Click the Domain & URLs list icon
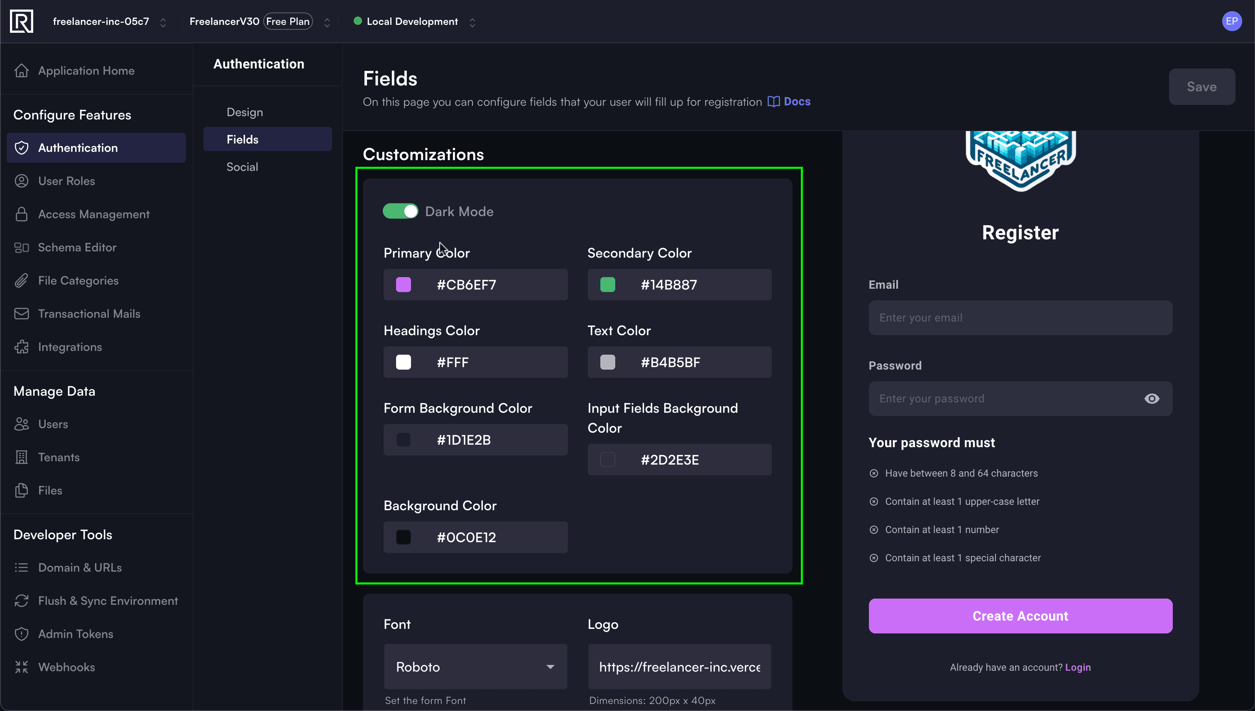The image size is (1255, 711). [x=22, y=568]
